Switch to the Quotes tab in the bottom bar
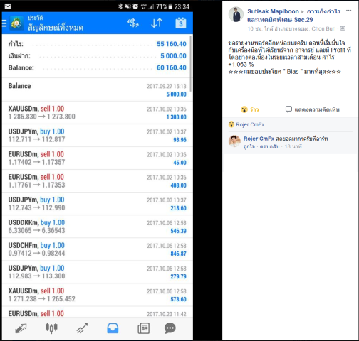 click(21, 328)
